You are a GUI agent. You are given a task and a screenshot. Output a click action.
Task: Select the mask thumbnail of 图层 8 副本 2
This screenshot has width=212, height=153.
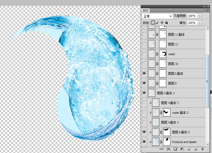click(x=167, y=132)
